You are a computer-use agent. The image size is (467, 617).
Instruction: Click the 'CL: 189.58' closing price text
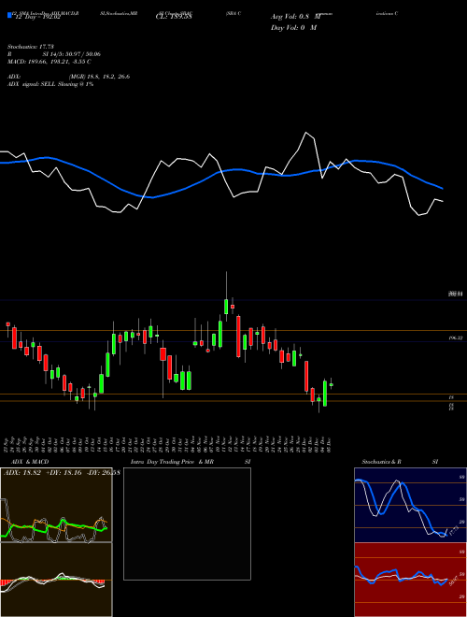pyautogui.click(x=174, y=17)
